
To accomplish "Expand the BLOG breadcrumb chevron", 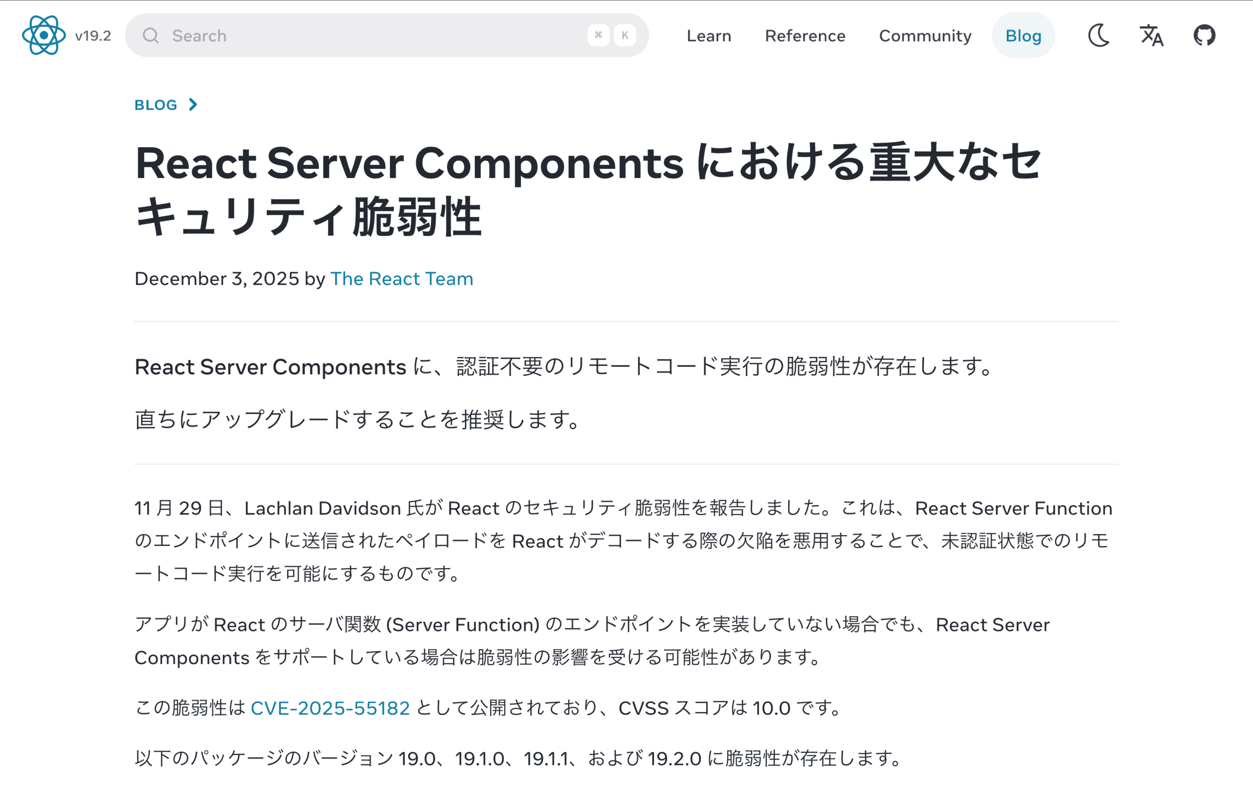I will click(193, 104).
